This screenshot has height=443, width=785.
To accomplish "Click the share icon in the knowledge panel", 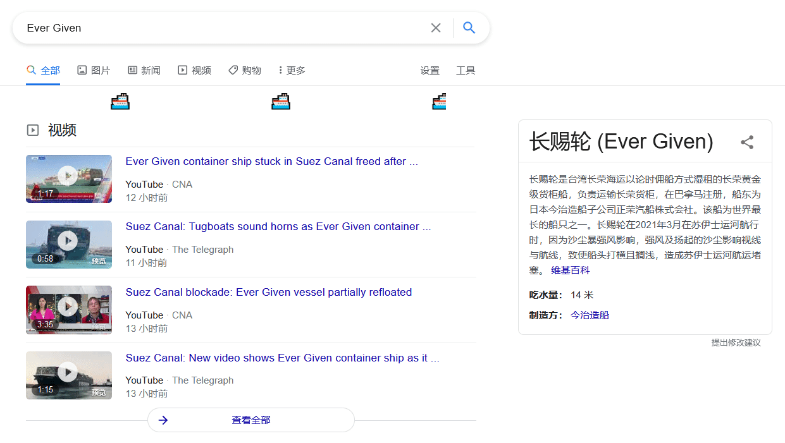I will coord(747,142).
